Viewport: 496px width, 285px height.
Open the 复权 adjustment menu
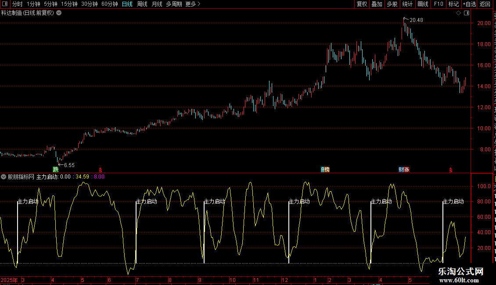[x=362, y=4]
